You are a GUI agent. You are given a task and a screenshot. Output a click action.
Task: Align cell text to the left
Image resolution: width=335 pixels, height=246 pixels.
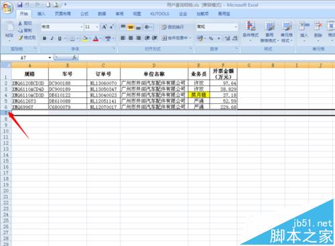(123, 38)
